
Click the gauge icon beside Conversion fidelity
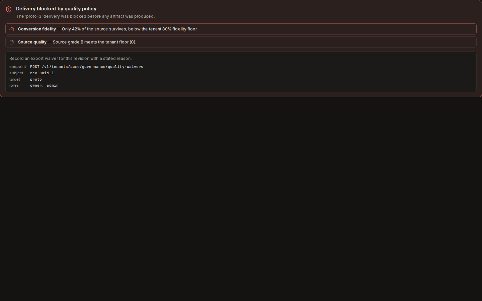pos(12,29)
